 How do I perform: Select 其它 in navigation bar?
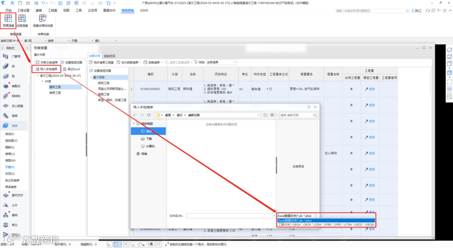tap(14, 225)
